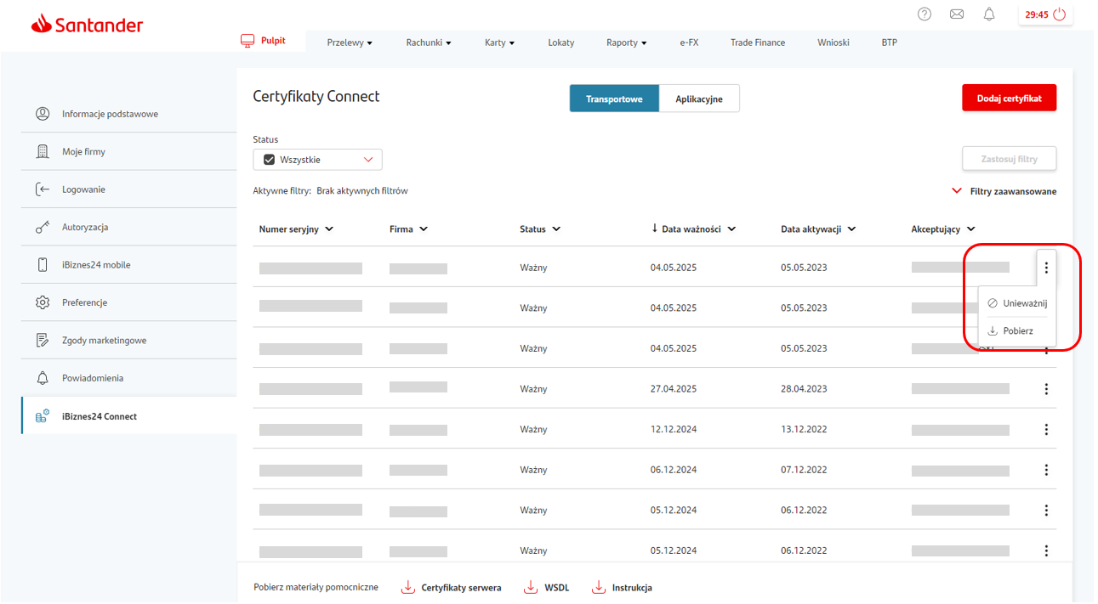This screenshot has height=604, width=1098.
Task: Open the Przelewy menu
Action: (350, 42)
